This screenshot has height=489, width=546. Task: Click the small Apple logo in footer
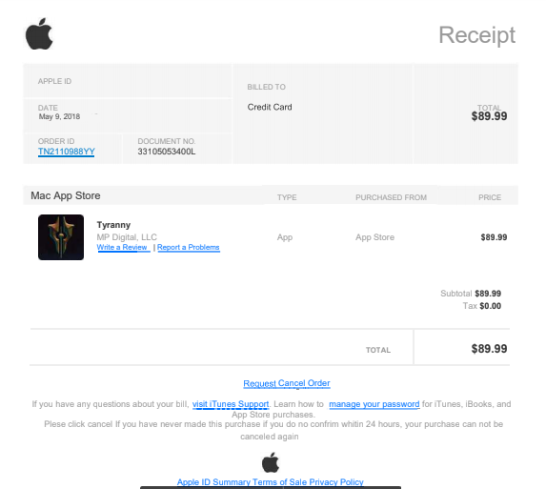click(x=271, y=462)
